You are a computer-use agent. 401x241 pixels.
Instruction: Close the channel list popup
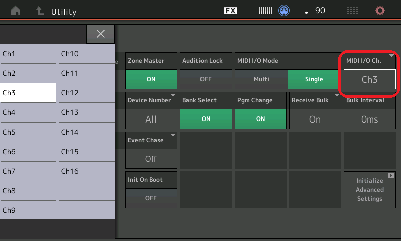pyautogui.click(x=100, y=34)
